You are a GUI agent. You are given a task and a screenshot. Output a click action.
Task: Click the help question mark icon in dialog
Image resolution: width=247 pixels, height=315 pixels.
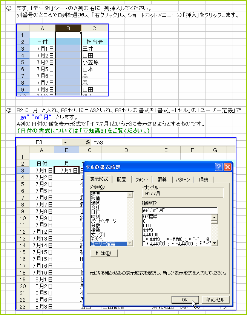tap(219, 167)
